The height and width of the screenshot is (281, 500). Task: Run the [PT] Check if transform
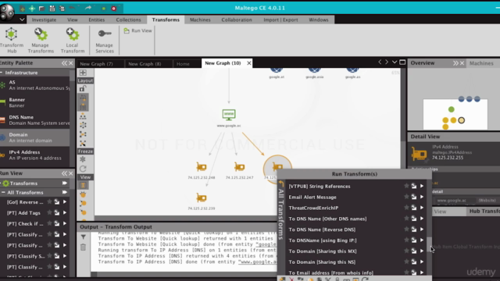tap(65, 224)
